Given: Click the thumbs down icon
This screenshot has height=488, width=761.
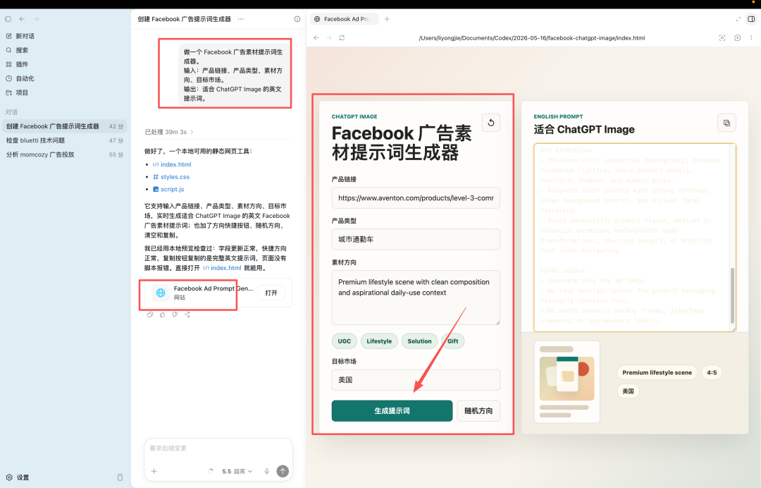Looking at the screenshot, I should coord(175,315).
